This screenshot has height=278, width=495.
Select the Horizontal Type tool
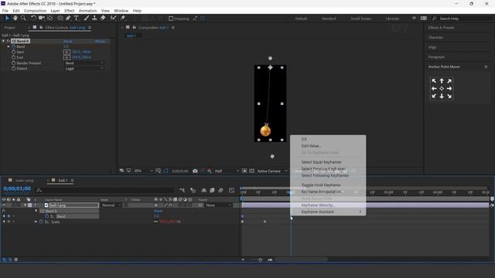(77, 19)
